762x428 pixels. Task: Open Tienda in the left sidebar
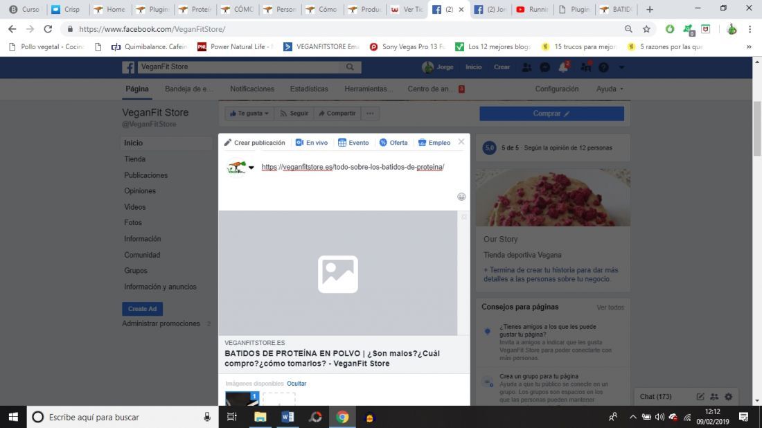134,159
